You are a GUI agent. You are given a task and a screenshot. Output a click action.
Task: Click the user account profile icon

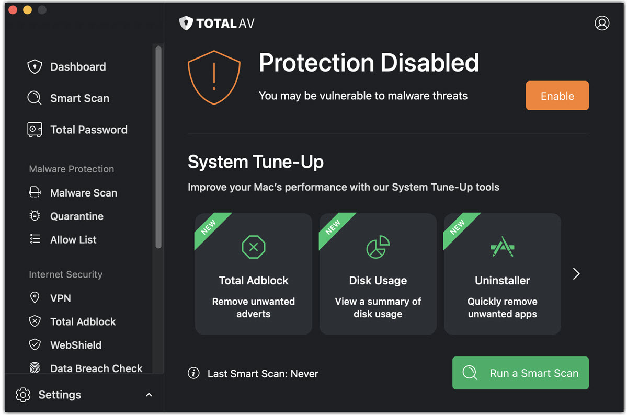[x=602, y=23]
